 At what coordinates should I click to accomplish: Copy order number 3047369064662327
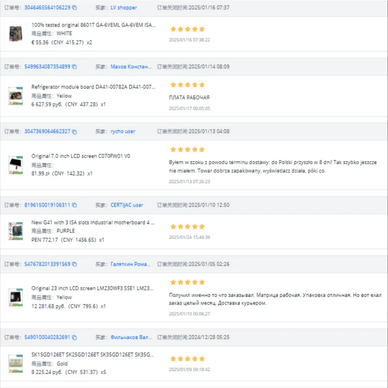click(74, 132)
